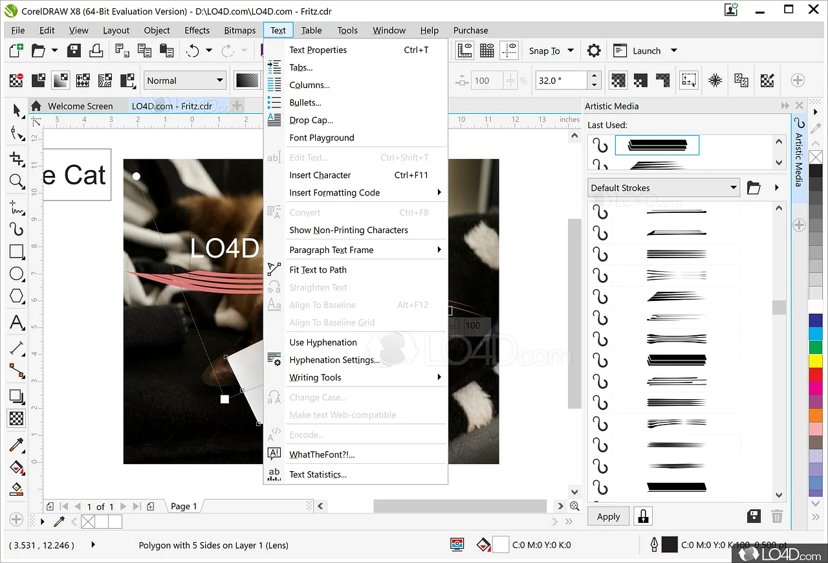Viewport: 828px width, 563px height.
Task: Click the Save disk icon in toolbar
Action: 74,50
